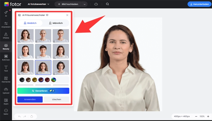Click Bild hochladen button

(68, 4)
